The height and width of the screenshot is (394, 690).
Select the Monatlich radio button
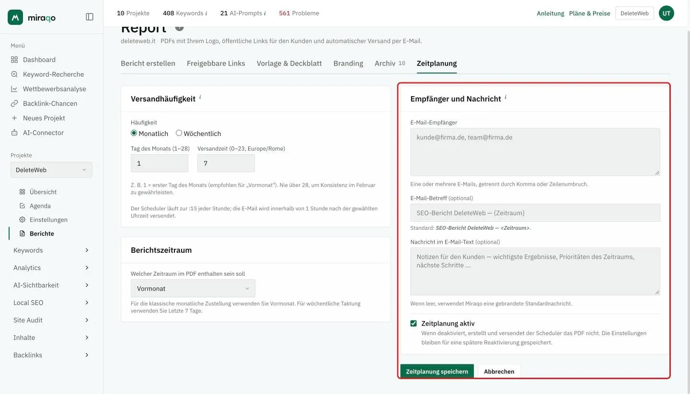134,133
